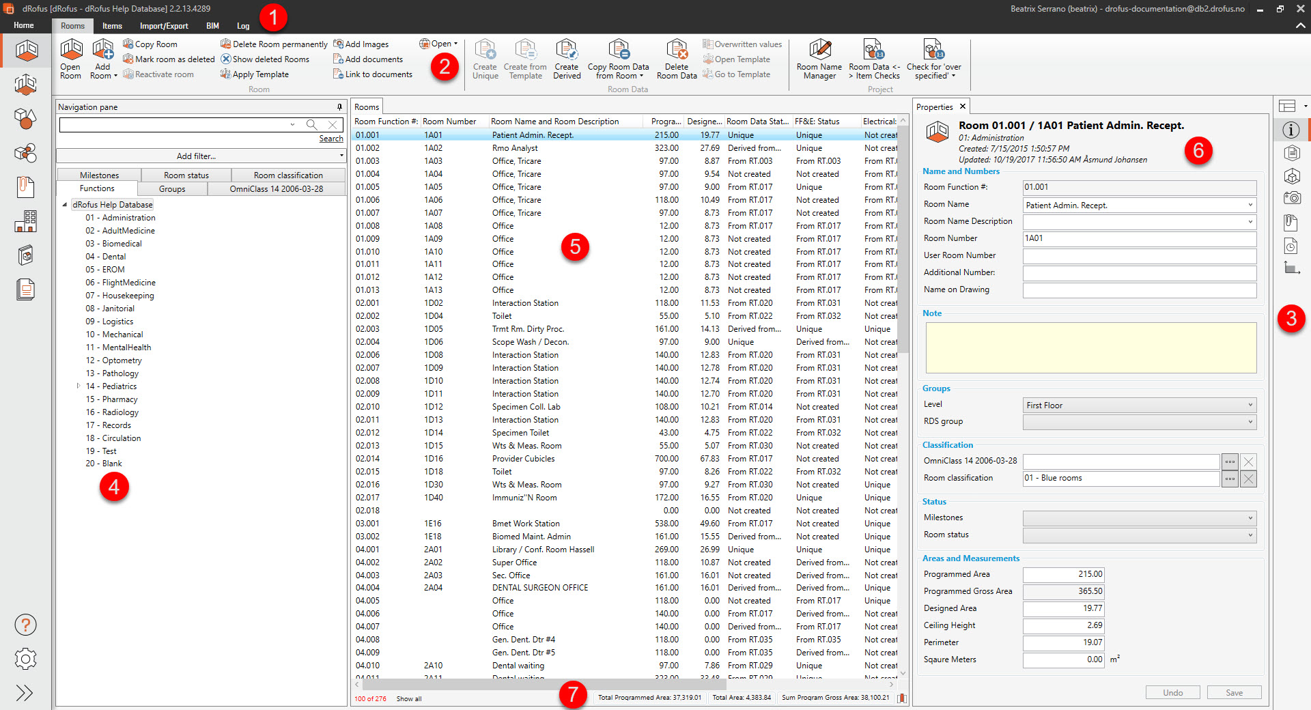Click the search magnifier in Navigation pane
This screenshot has width=1311, height=710.
[311, 124]
